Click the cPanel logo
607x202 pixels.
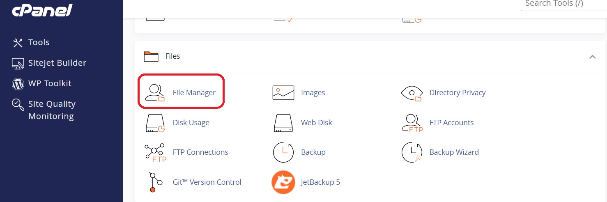click(x=42, y=9)
